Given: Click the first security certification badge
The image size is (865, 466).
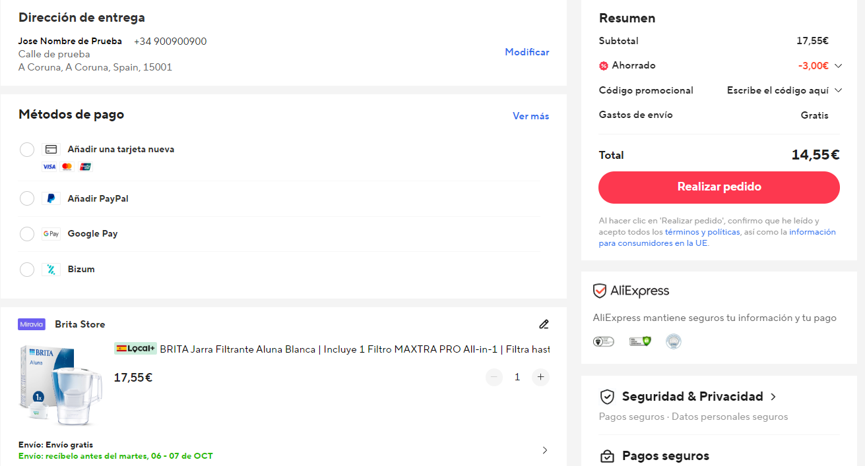Looking at the screenshot, I should coord(603,341).
